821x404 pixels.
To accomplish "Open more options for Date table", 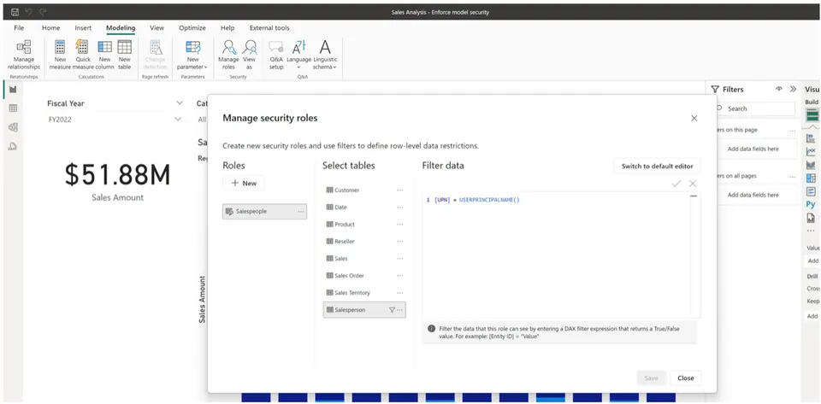I will click(x=400, y=207).
